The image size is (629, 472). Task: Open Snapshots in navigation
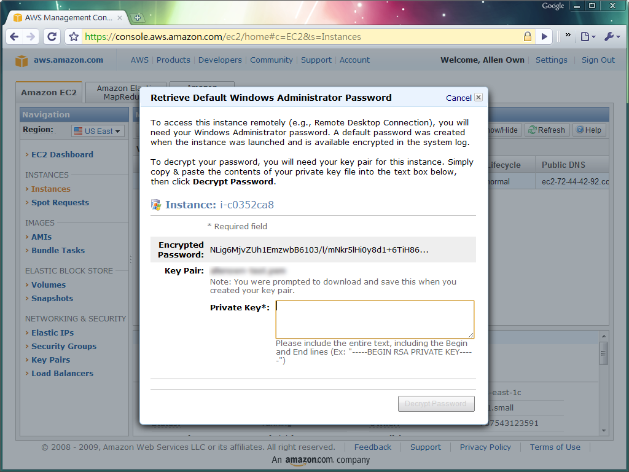[x=52, y=299]
